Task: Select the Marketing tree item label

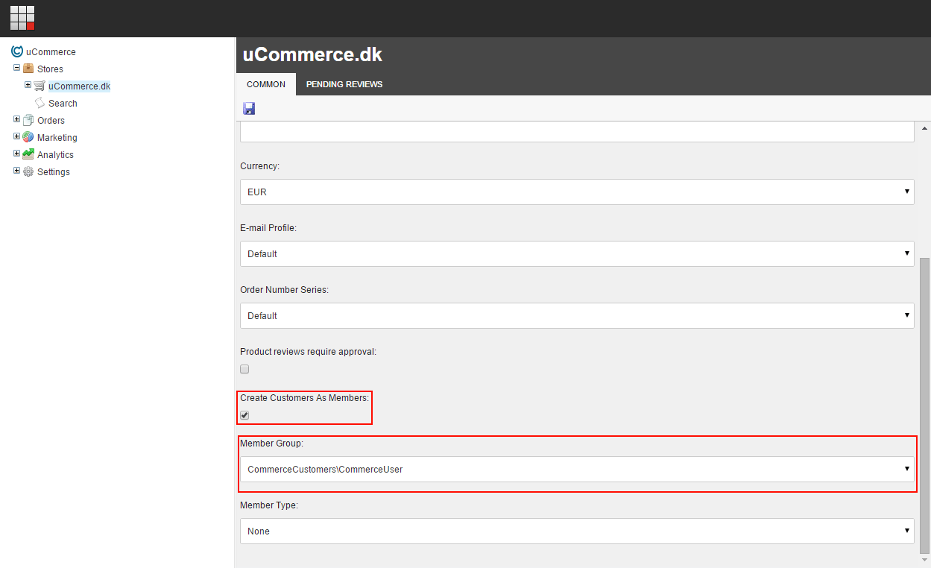Action: pyautogui.click(x=57, y=138)
